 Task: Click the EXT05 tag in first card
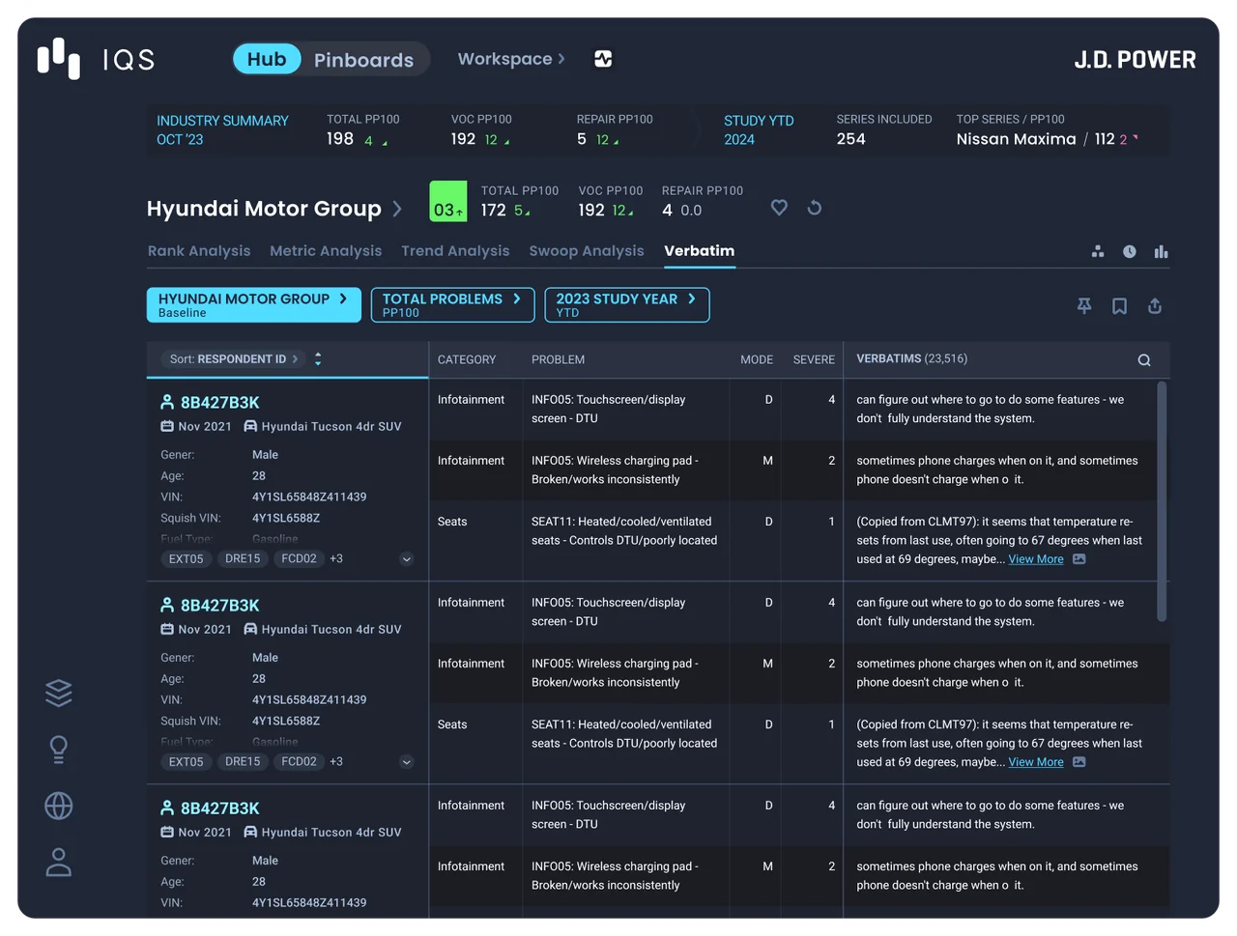[x=187, y=558]
